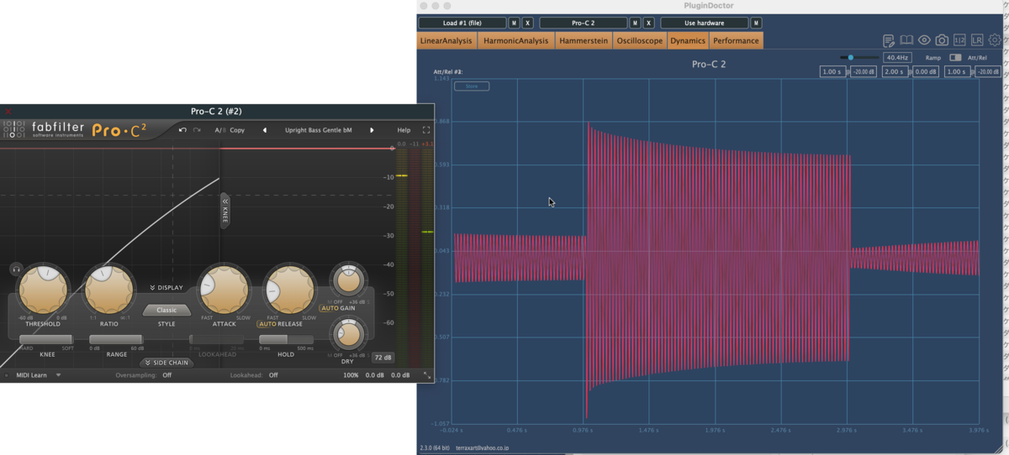Screen dimensions: 1009x455
Task: Close the Pro-C 2 plugin window
Action: point(8,111)
